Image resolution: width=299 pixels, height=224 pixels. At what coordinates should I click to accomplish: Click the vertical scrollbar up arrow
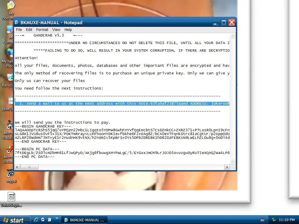(x=232, y=36)
